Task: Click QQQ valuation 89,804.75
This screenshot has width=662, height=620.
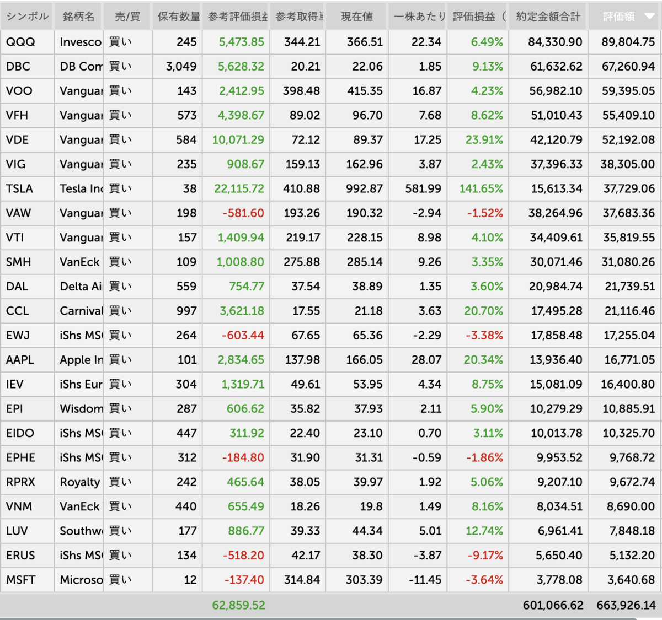Action: [628, 42]
